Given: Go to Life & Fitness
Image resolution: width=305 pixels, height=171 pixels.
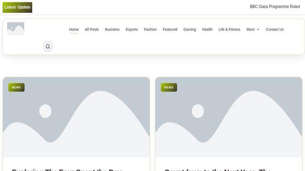Looking at the screenshot, I should pos(229,29).
